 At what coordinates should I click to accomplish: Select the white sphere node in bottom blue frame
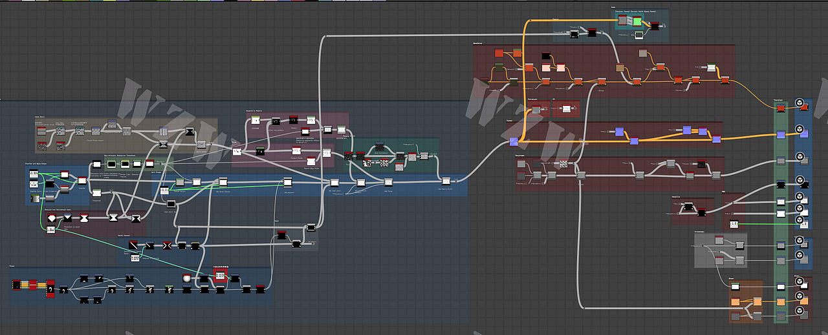point(187,277)
